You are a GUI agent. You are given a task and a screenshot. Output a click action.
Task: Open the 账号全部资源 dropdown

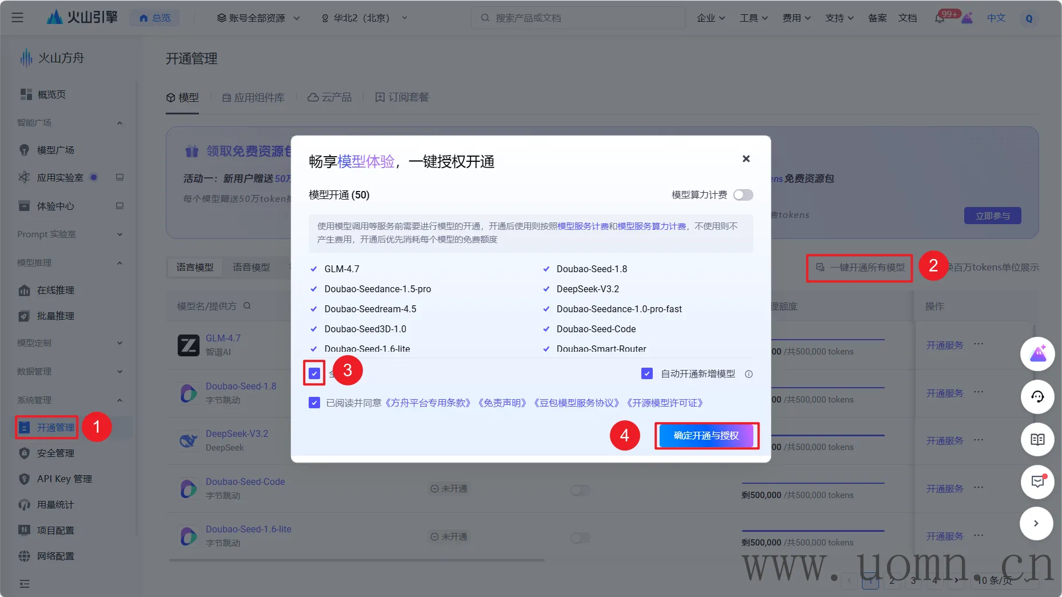[x=258, y=18]
